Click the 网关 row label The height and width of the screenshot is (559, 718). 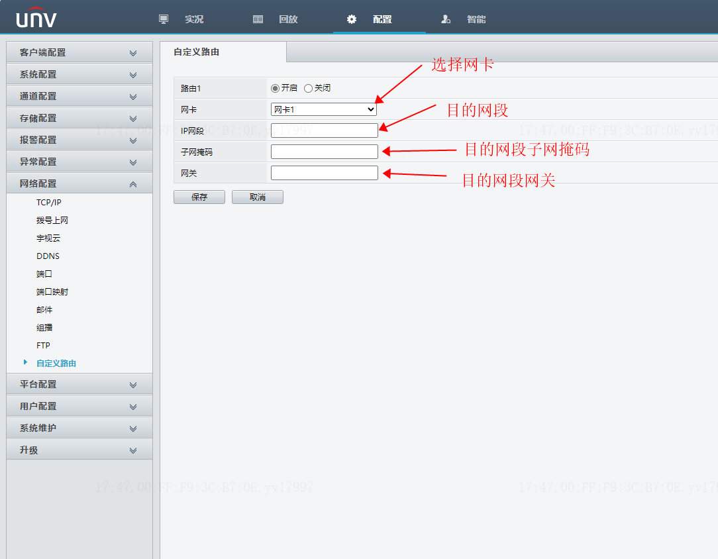click(189, 173)
